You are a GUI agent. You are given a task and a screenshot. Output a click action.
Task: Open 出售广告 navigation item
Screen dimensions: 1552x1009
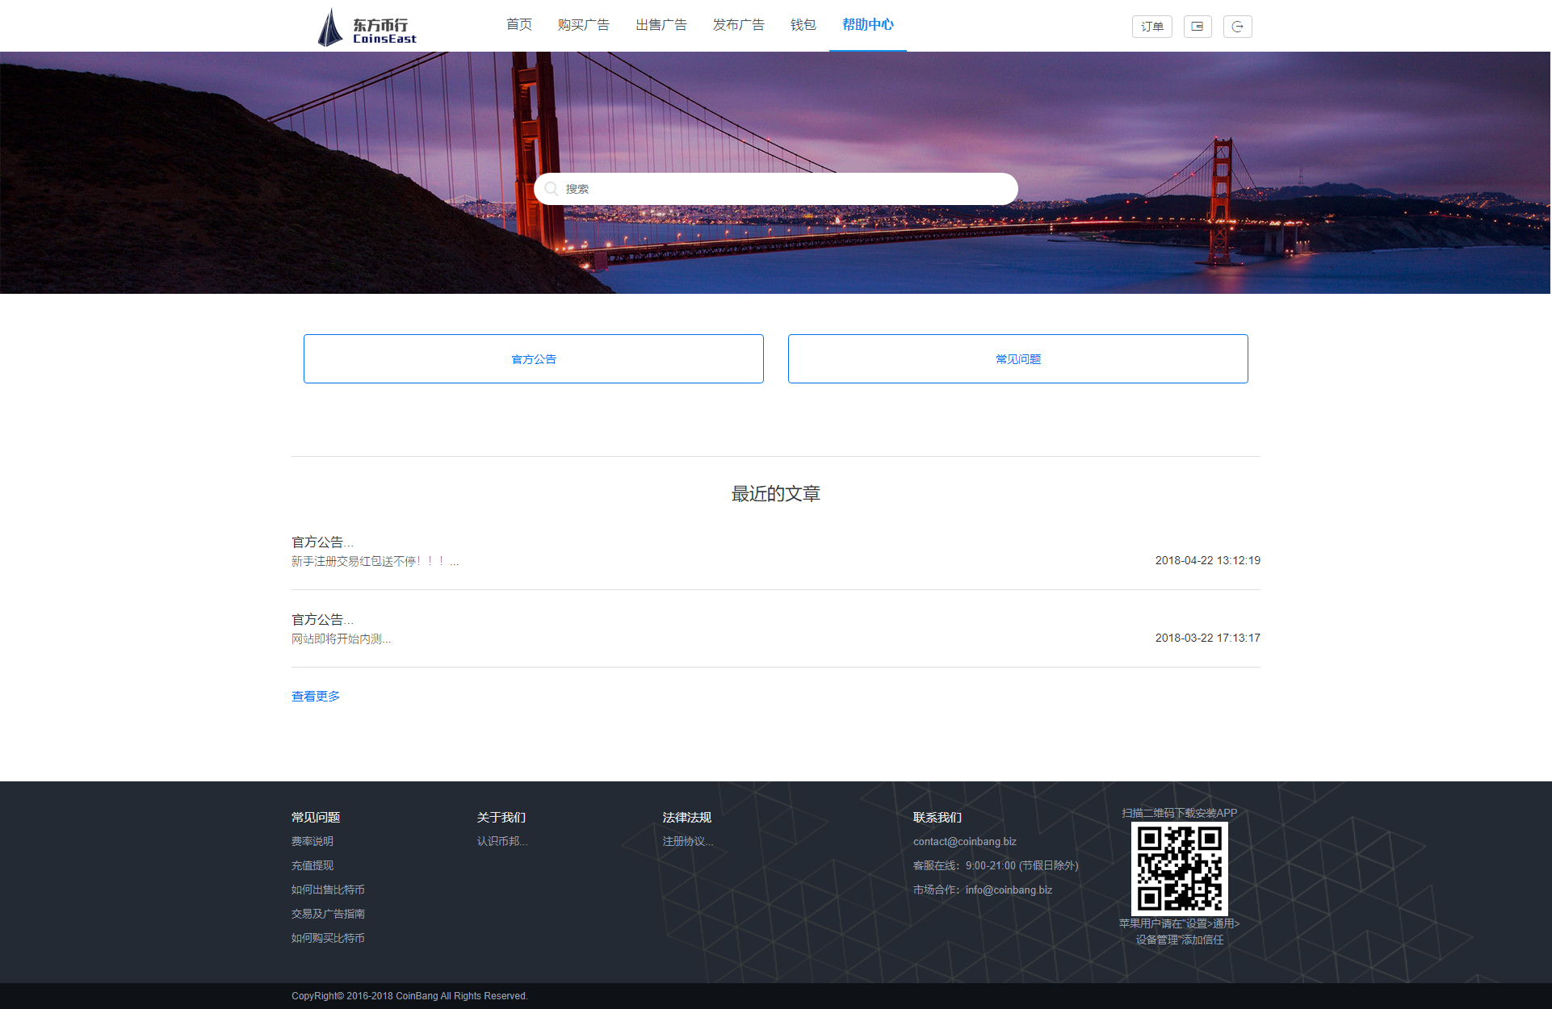[x=661, y=25]
